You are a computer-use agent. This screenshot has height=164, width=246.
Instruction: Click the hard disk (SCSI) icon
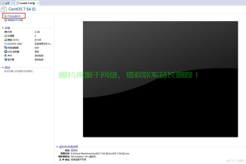pos(6,40)
